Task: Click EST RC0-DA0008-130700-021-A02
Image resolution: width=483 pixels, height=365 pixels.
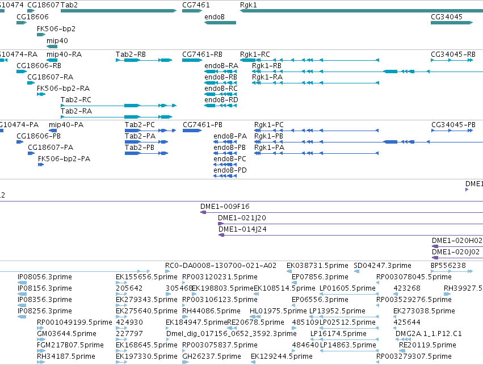Action: point(167,271)
